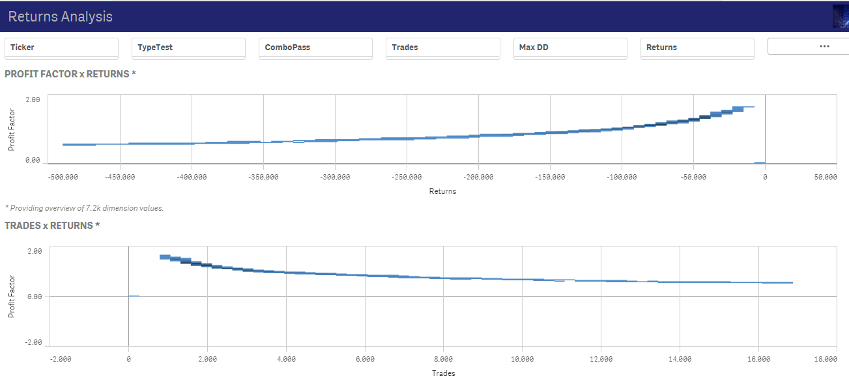This screenshot has width=849, height=385.
Task: Open the Trades filter field
Action: [x=442, y=47]
